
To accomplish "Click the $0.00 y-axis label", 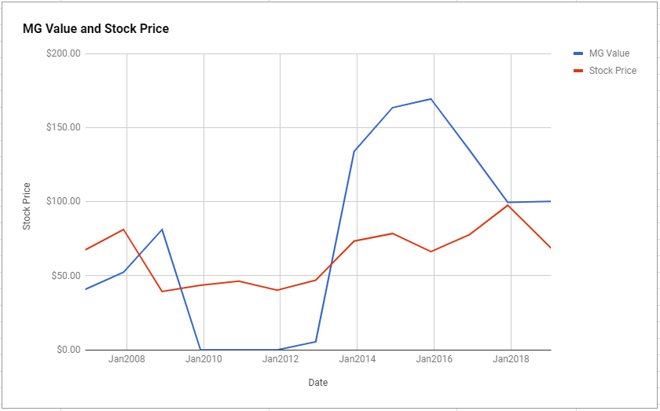I will pyautogui.click(x=68, y=350).
